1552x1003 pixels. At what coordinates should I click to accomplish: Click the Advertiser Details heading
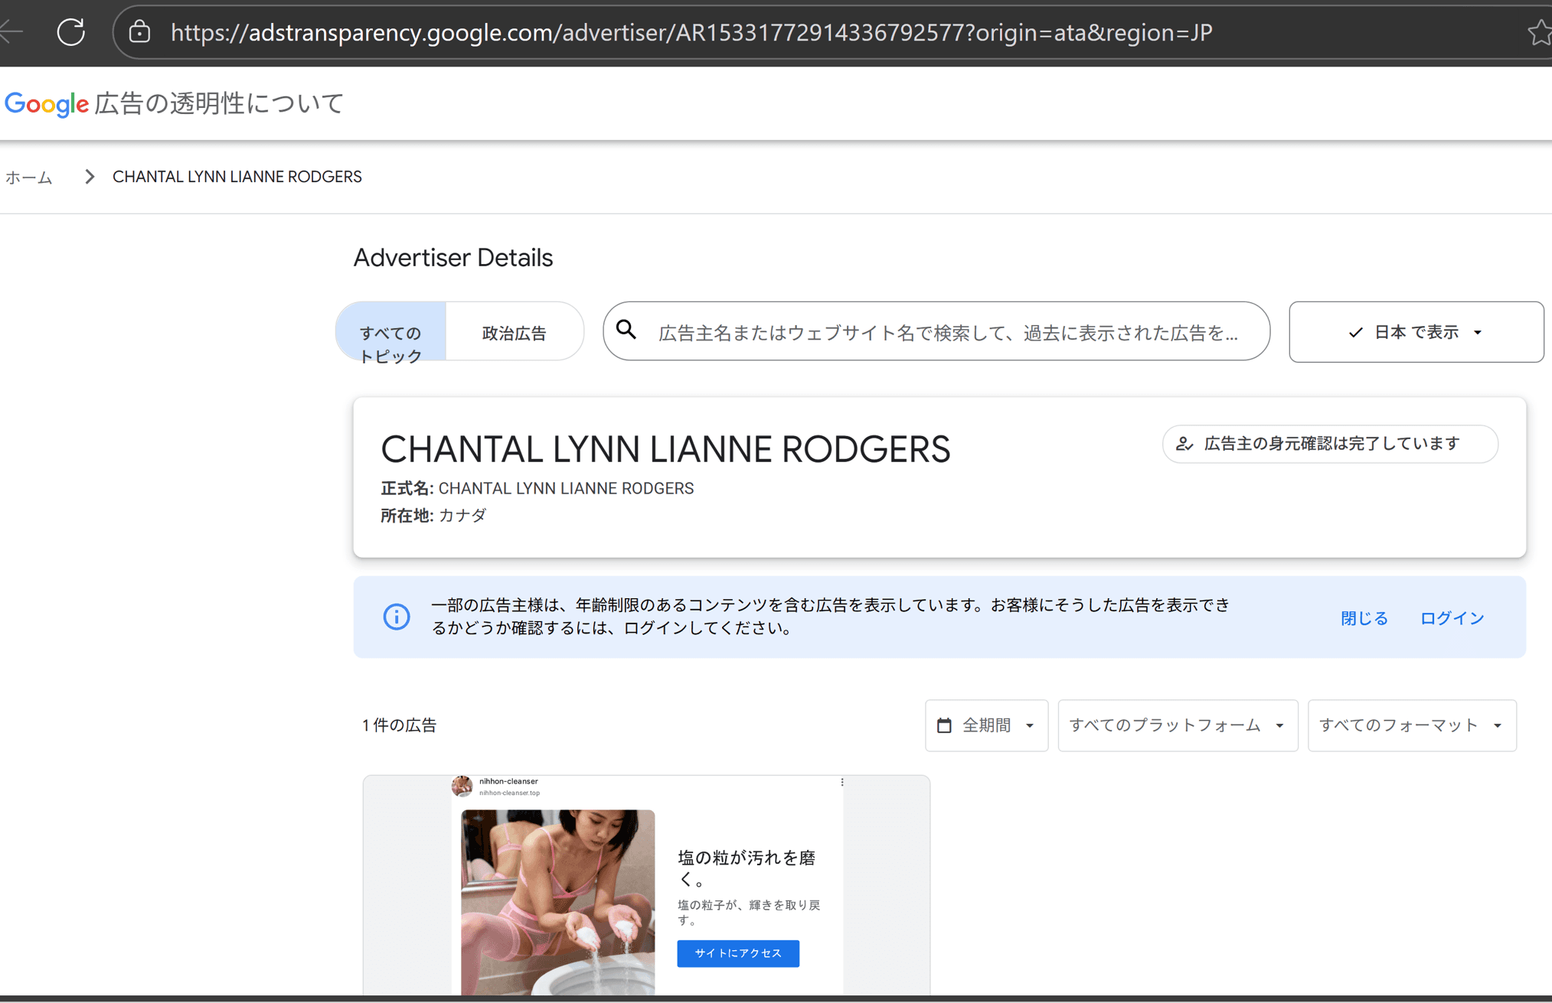(x=453, y=258)
